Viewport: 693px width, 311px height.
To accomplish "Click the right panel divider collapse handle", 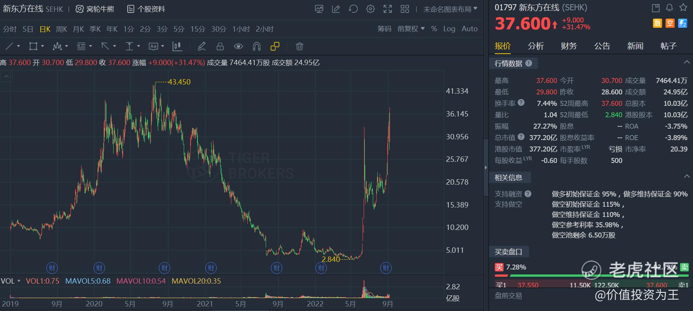I will [x=486, y=167].
